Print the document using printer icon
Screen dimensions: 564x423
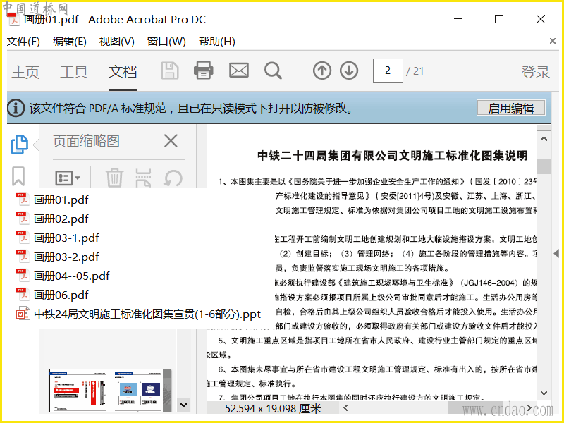tap(204, 70)
